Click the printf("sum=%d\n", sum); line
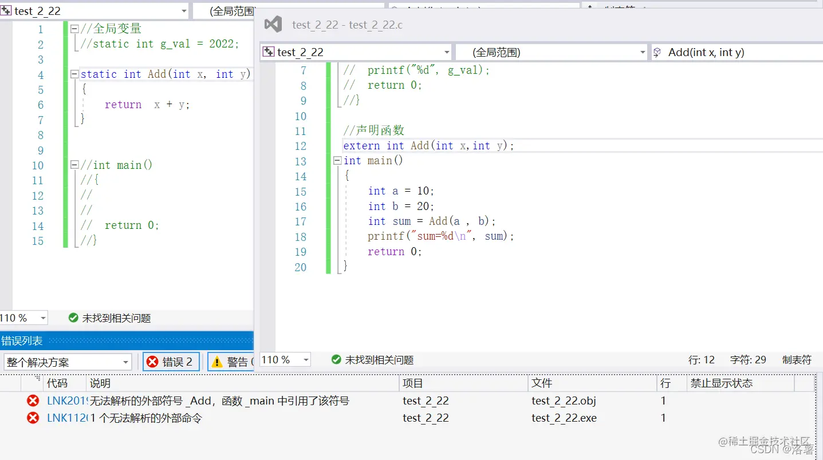The height and width of the screenshot is (460, 823). click(441, 236)
